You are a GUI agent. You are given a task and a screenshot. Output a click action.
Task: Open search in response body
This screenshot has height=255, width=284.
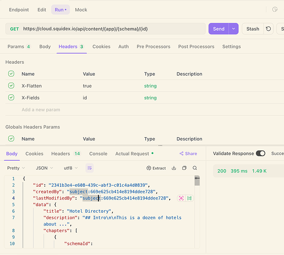pos(195,168)
